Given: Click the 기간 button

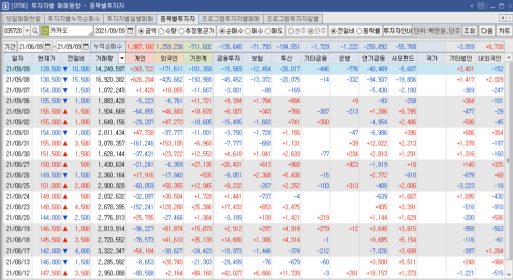Looking at the screenshot, I should tap(10, 46).
